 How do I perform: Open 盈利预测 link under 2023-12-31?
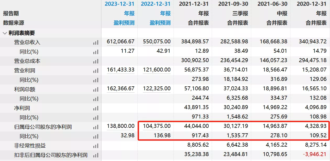pos(124,23)
